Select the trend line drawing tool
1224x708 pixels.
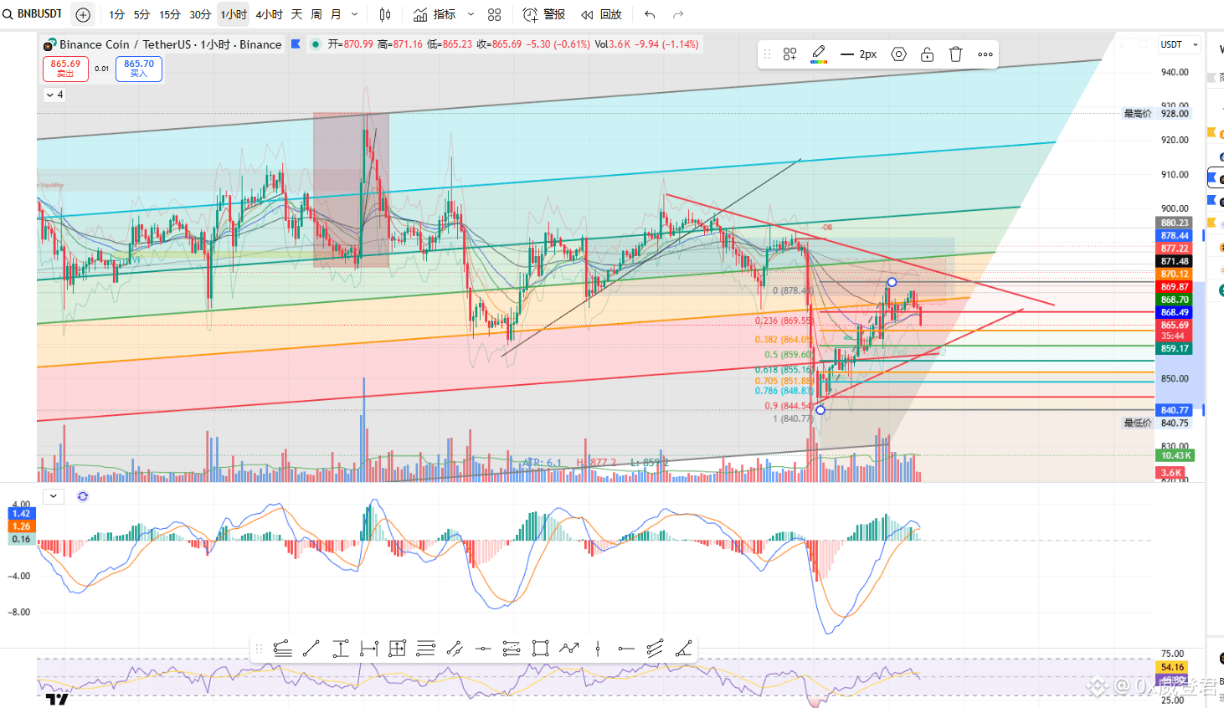[x=311, y=649]
